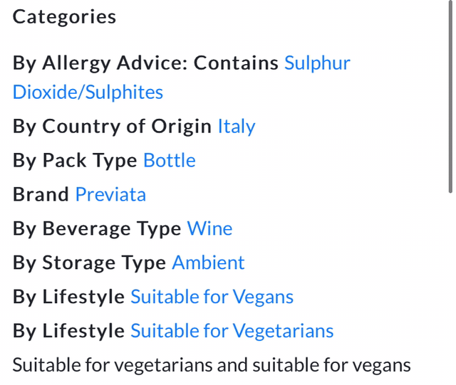Select the Bottle pack type link
The image size is (456, 385).
click(170, 161)
